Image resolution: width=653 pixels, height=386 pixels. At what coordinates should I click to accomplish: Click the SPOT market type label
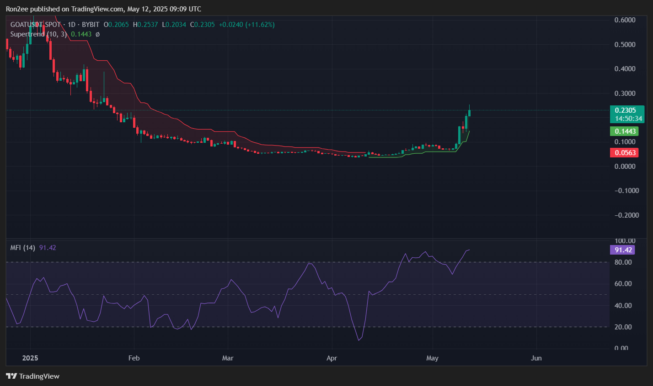(x=52, y=25)
